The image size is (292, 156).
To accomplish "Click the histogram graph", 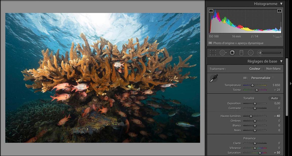I will [x=245, y=21].
